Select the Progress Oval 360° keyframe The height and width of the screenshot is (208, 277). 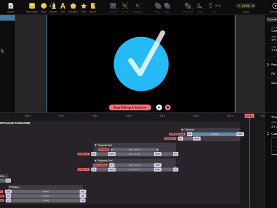(x=158, y=165)
